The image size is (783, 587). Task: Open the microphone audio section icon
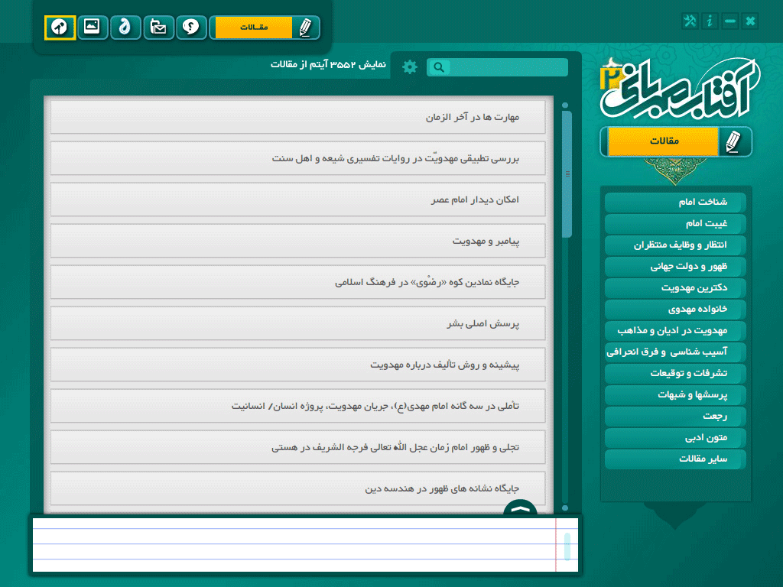[60, 28]
